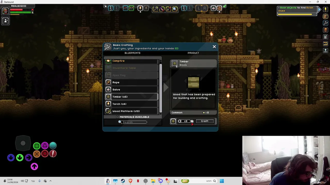330x185 pixels.
Task: Swap hotbar using the small top-left icon
Action: point(105,6)
